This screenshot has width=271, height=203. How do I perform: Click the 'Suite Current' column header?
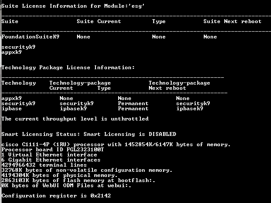point(98,21)
